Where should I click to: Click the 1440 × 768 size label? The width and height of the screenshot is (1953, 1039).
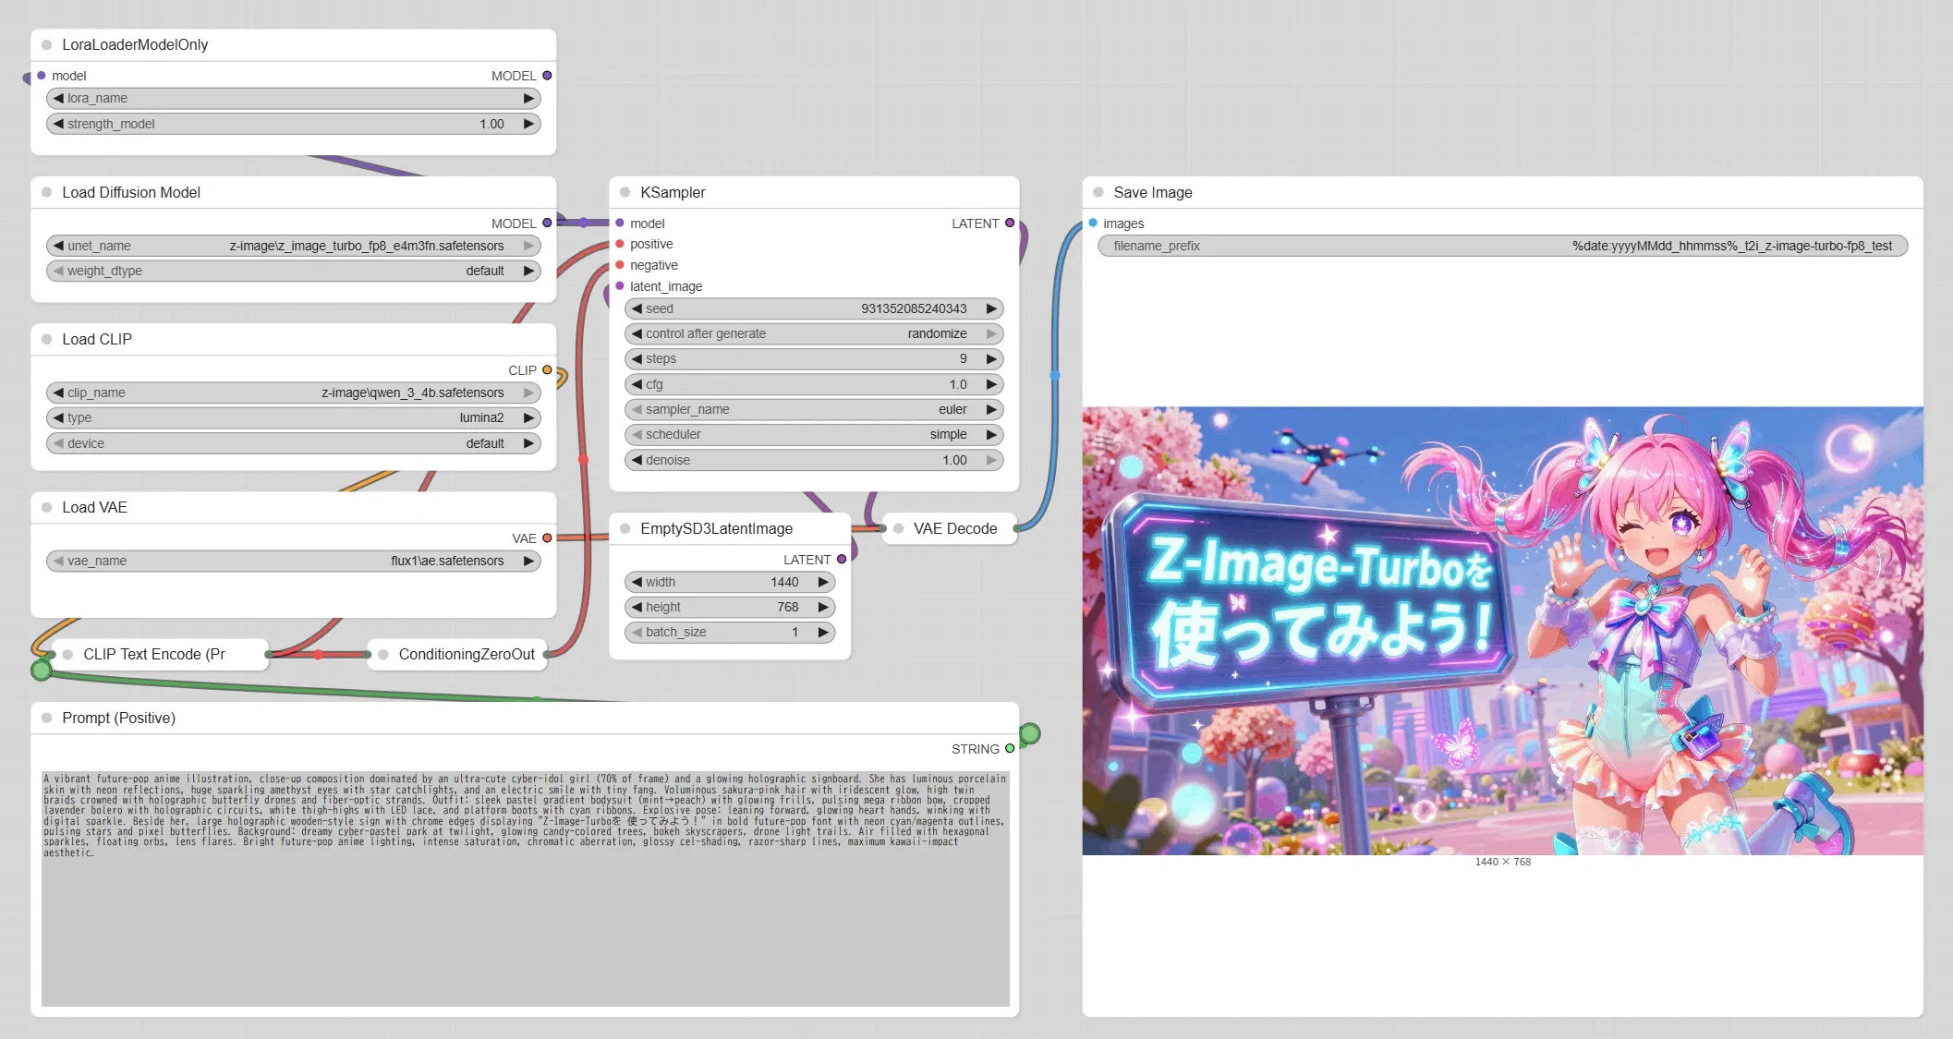1503,862
